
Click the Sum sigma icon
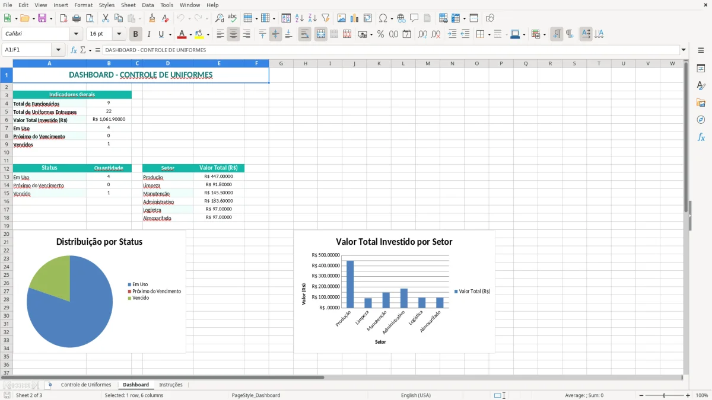tap(82, 50)
